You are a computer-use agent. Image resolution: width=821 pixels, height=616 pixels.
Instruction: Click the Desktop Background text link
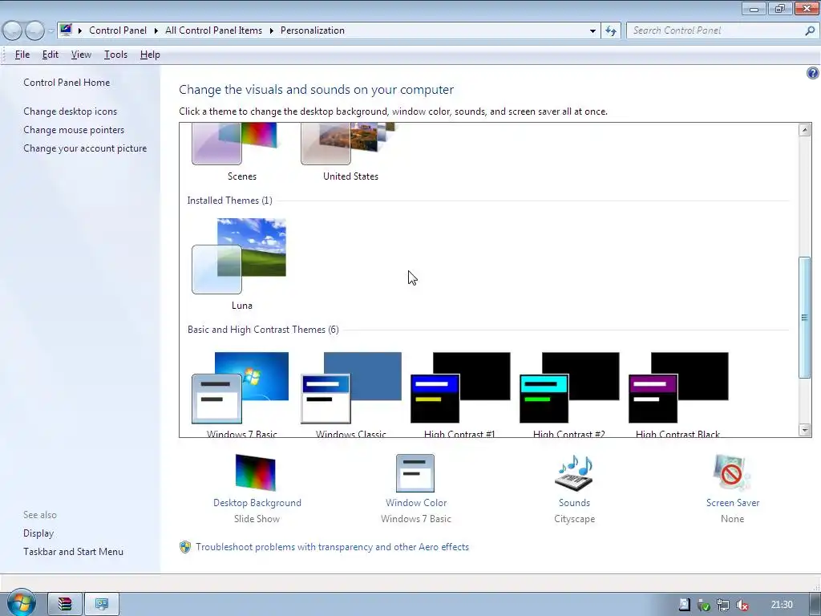(x=257, y=503)
